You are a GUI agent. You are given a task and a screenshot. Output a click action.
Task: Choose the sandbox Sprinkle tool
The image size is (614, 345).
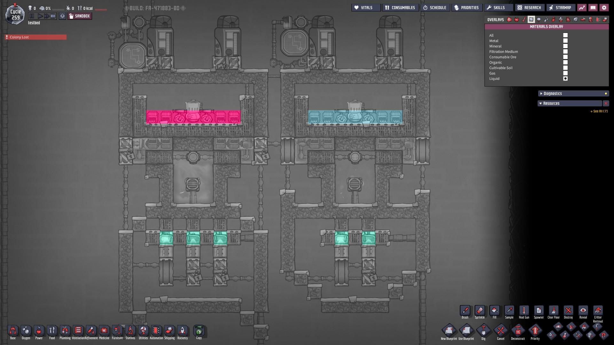480,310
